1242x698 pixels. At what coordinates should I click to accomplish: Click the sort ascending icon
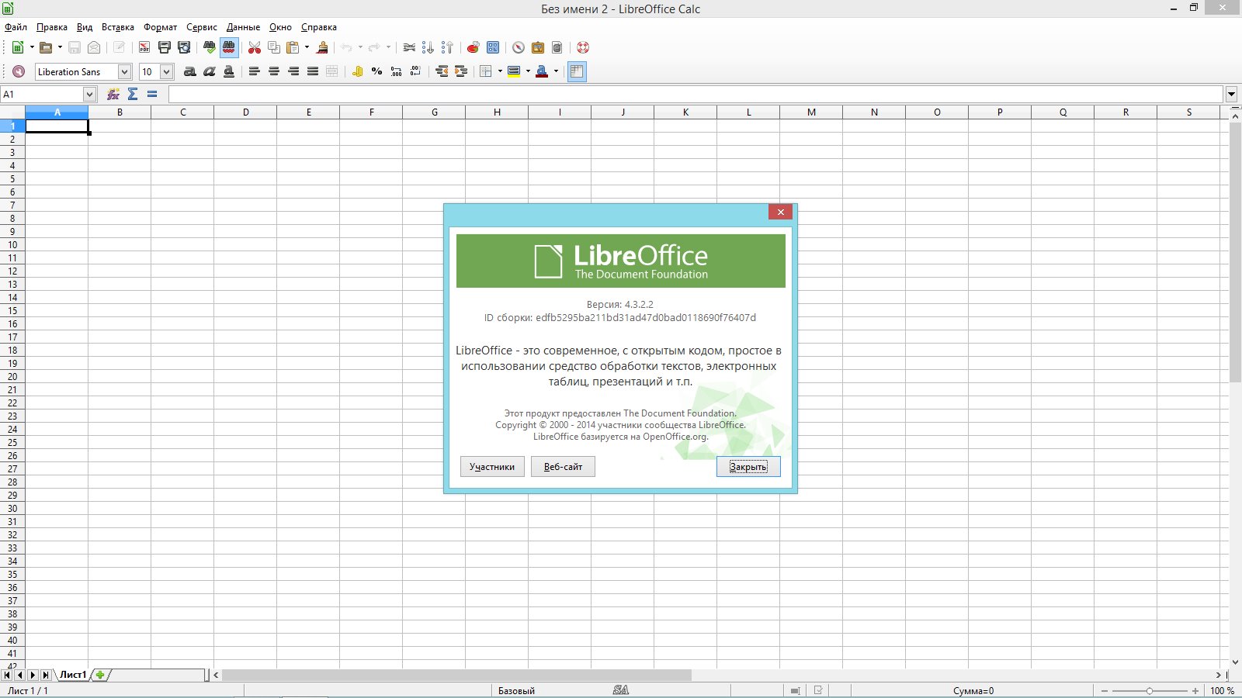coord(428,47)
